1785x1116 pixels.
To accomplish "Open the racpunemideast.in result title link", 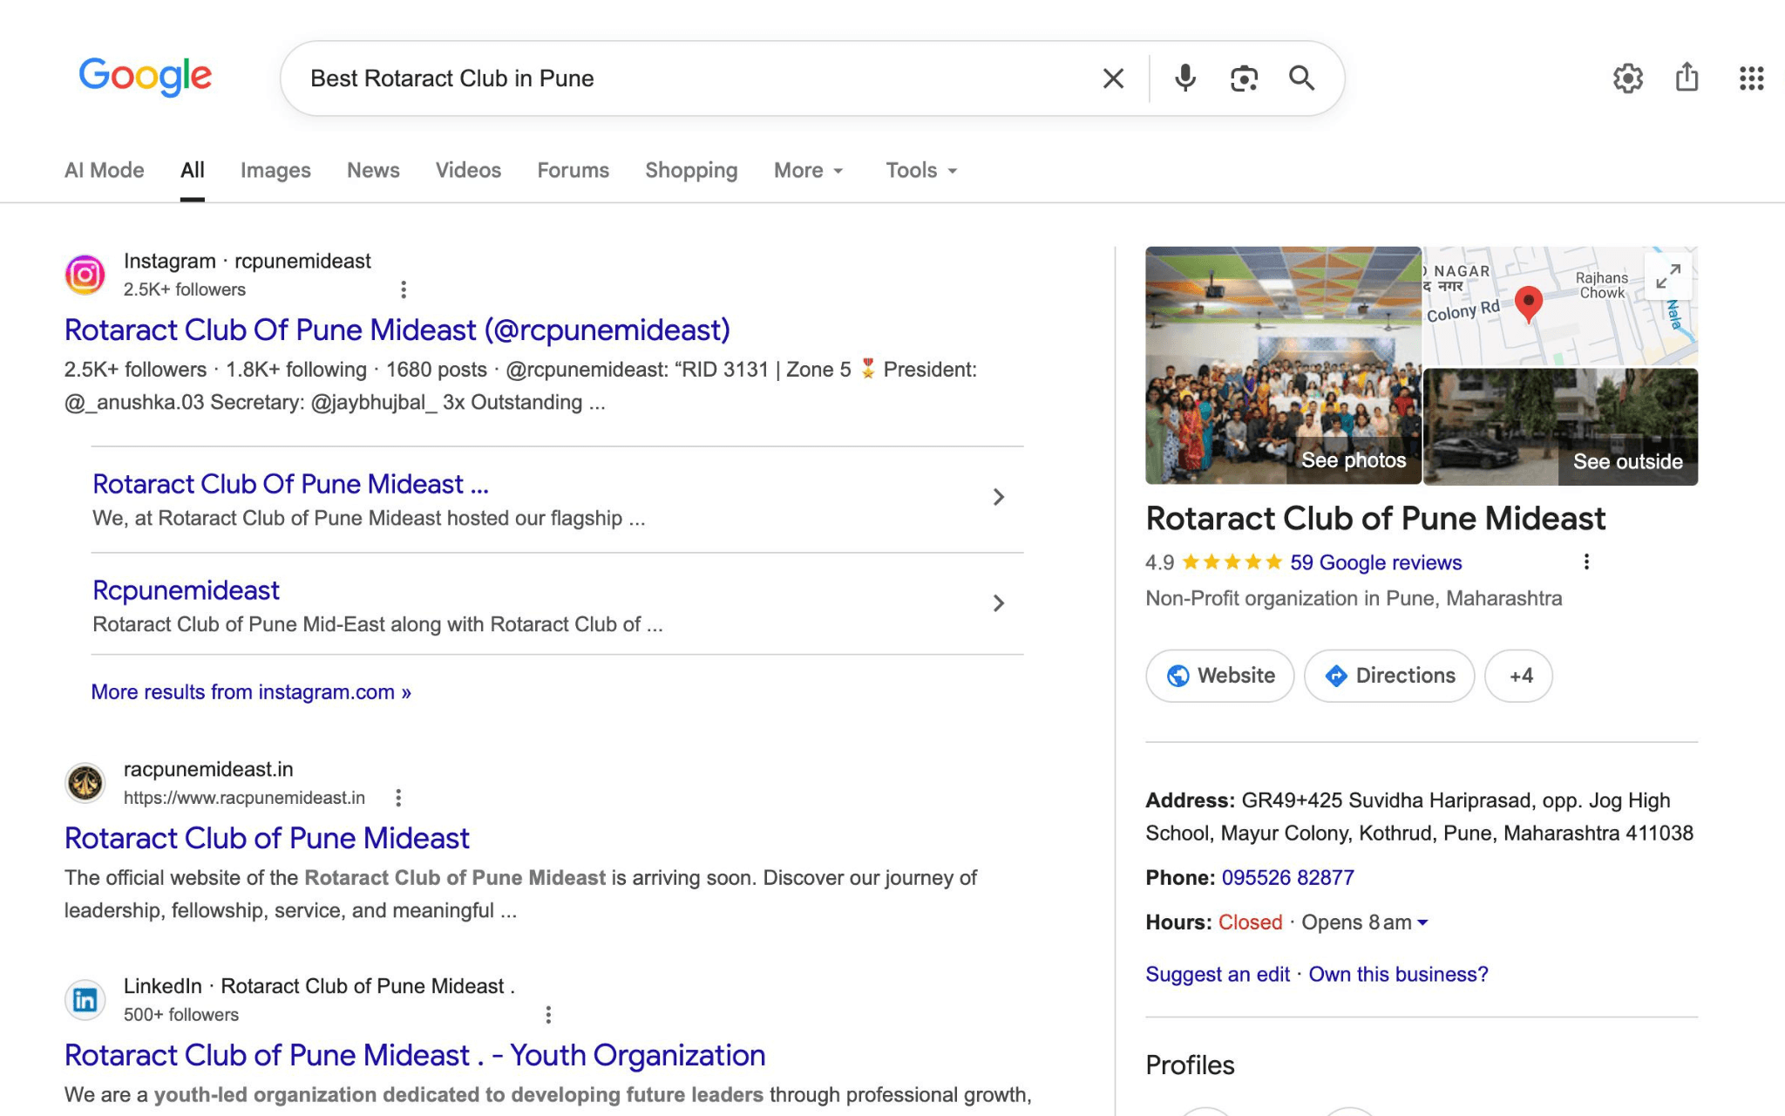I will pyautogui.click(x=267, y=838).
